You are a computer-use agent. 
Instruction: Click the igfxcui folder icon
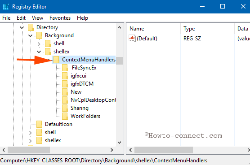pos(65,76)
